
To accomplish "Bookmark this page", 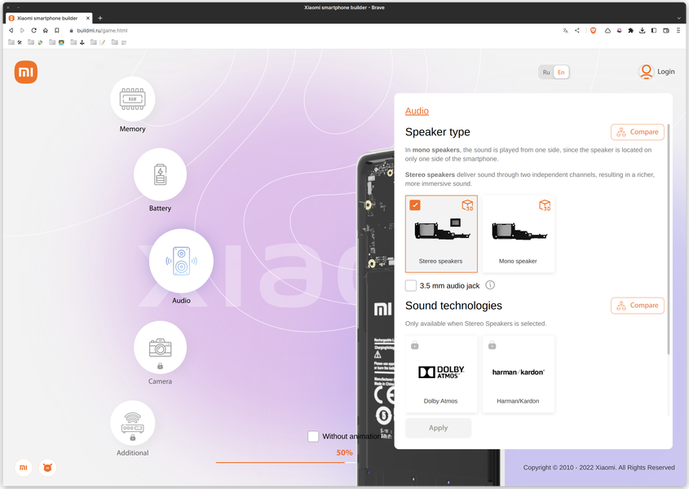I will (57, 30).
